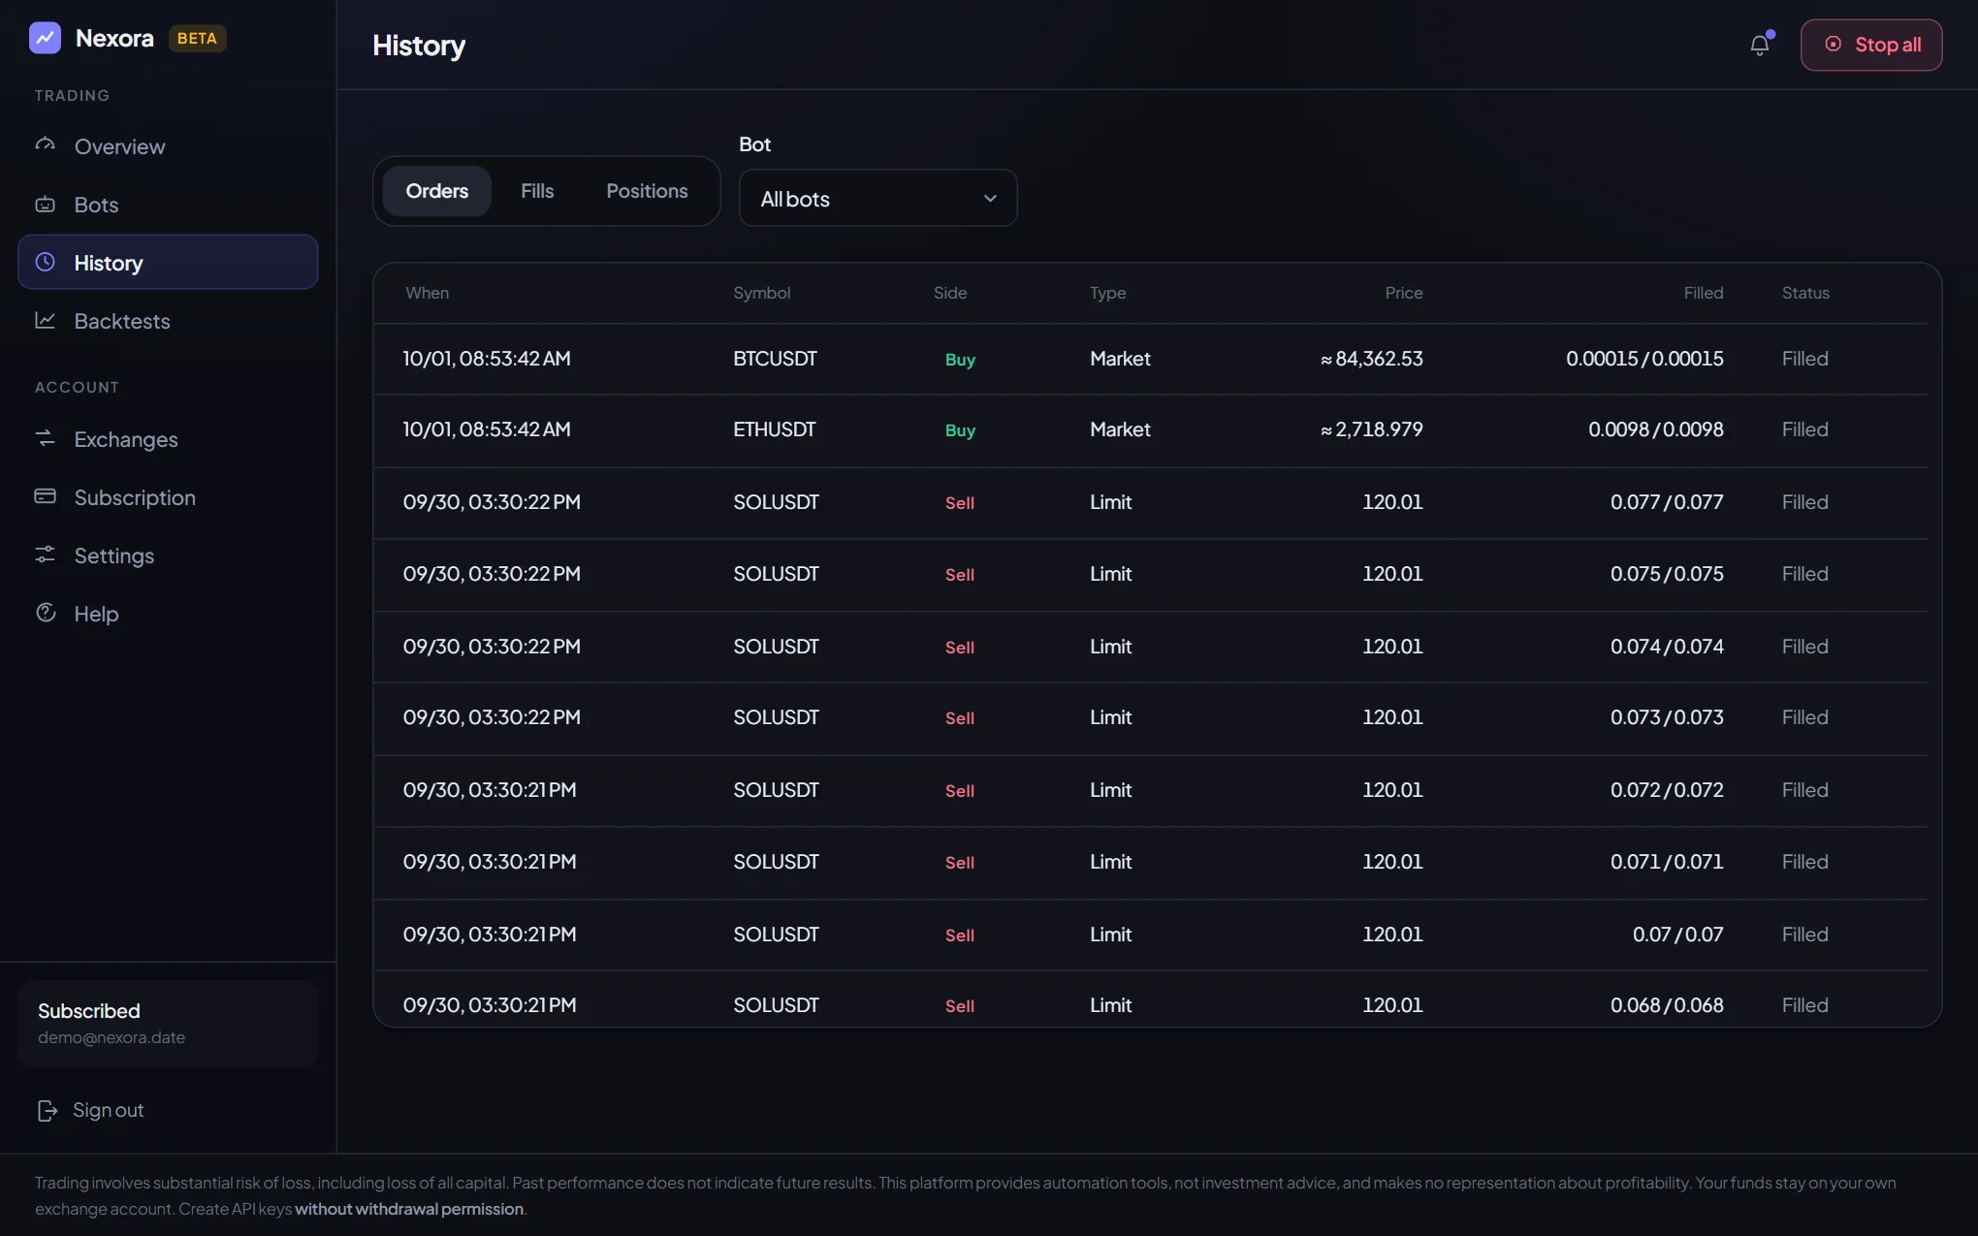Click the Settings sliders icon
This screenshot has height=1236, width=1978.
[x=46, y=555]
